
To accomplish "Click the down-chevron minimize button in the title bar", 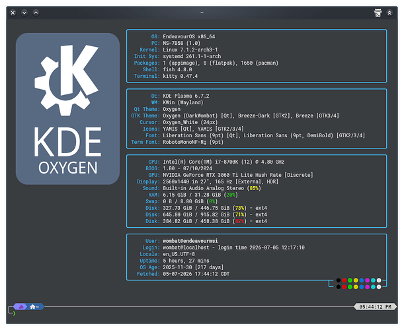I will (x=24, y=13).
